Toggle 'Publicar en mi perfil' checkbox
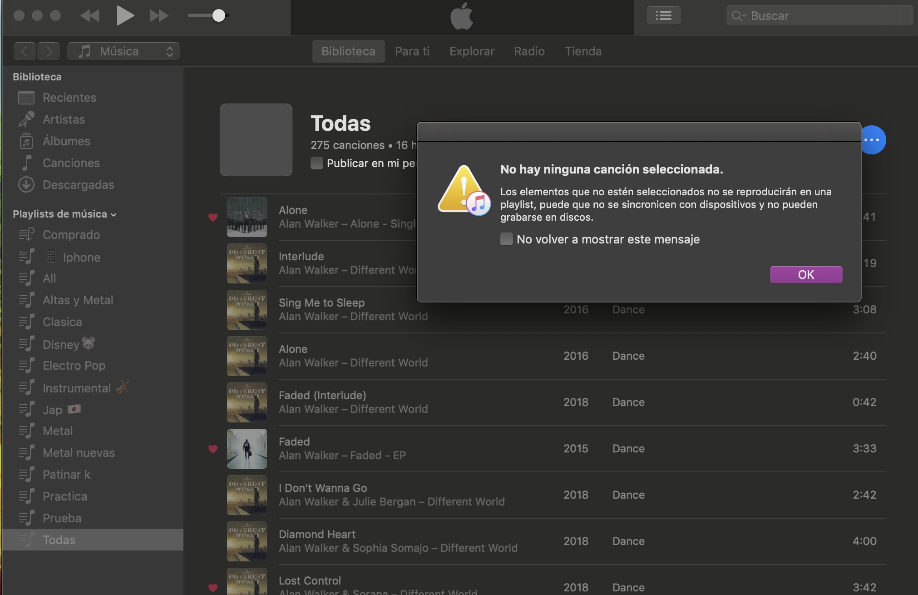918x595 pixels. 317,163
